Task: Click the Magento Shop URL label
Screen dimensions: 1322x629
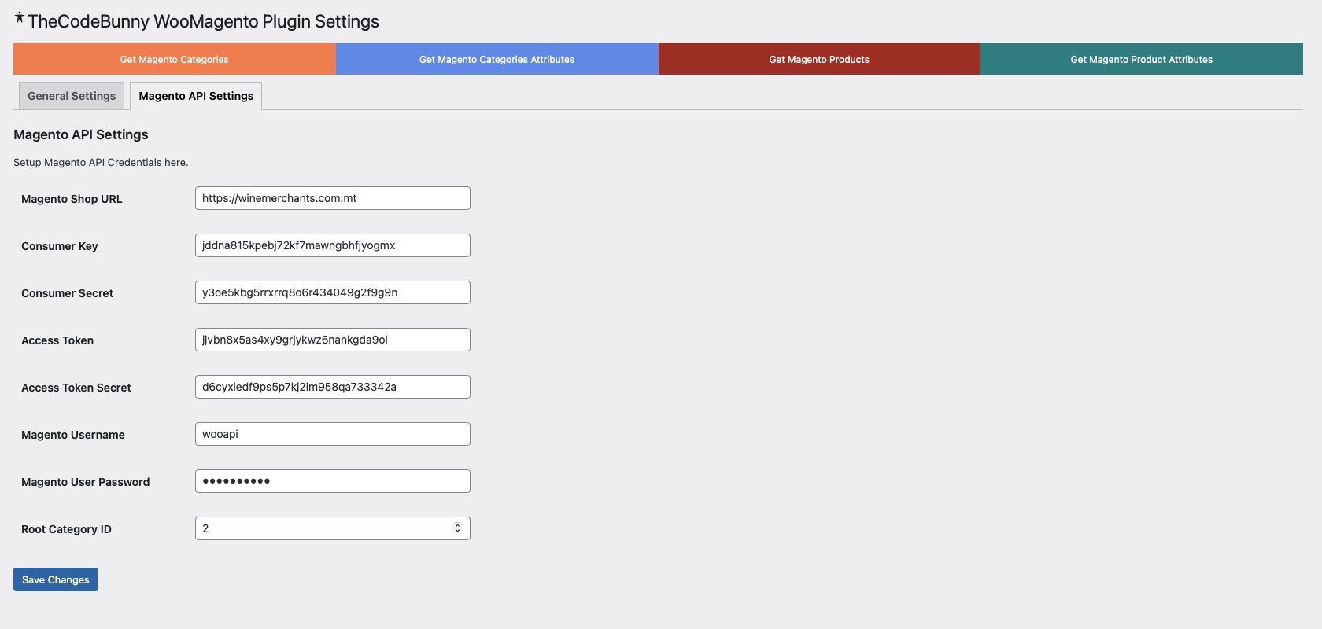Action: (72, 199)
